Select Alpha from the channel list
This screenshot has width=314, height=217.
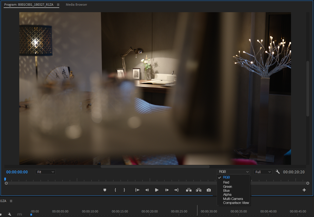point(227,195)
